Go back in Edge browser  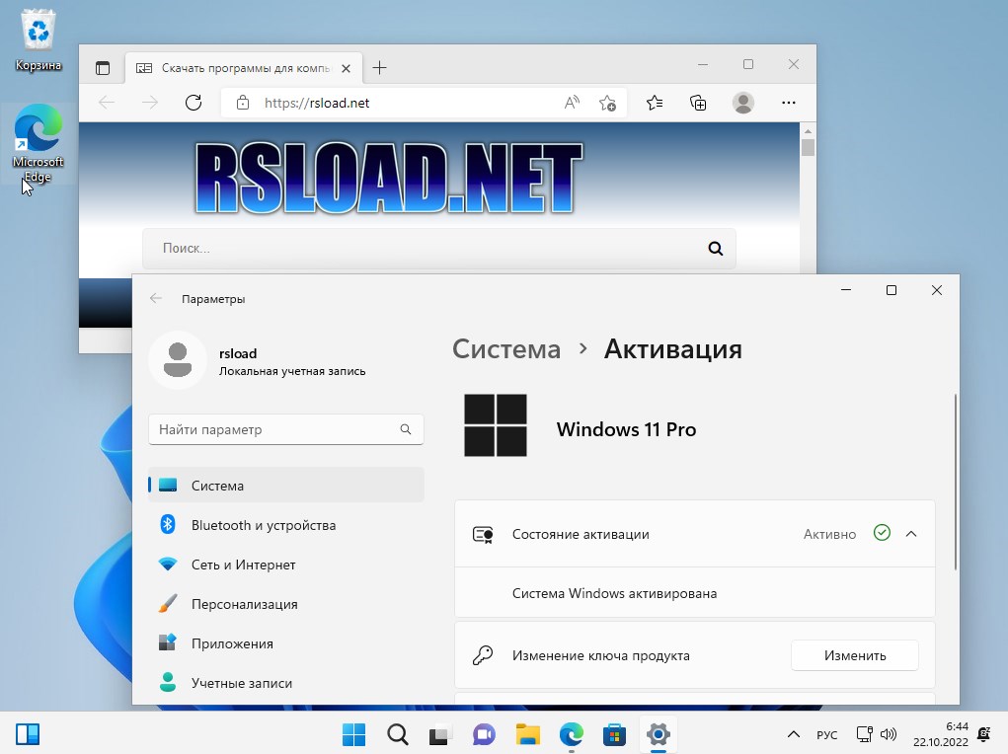pos(107,103)
